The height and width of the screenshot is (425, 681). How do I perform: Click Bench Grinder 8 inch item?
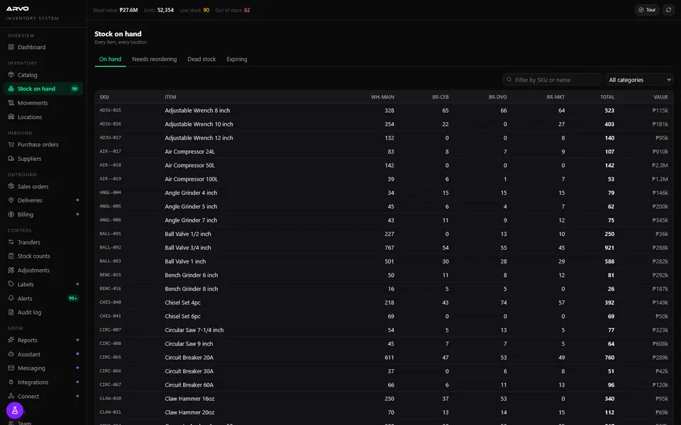point(191,289)
